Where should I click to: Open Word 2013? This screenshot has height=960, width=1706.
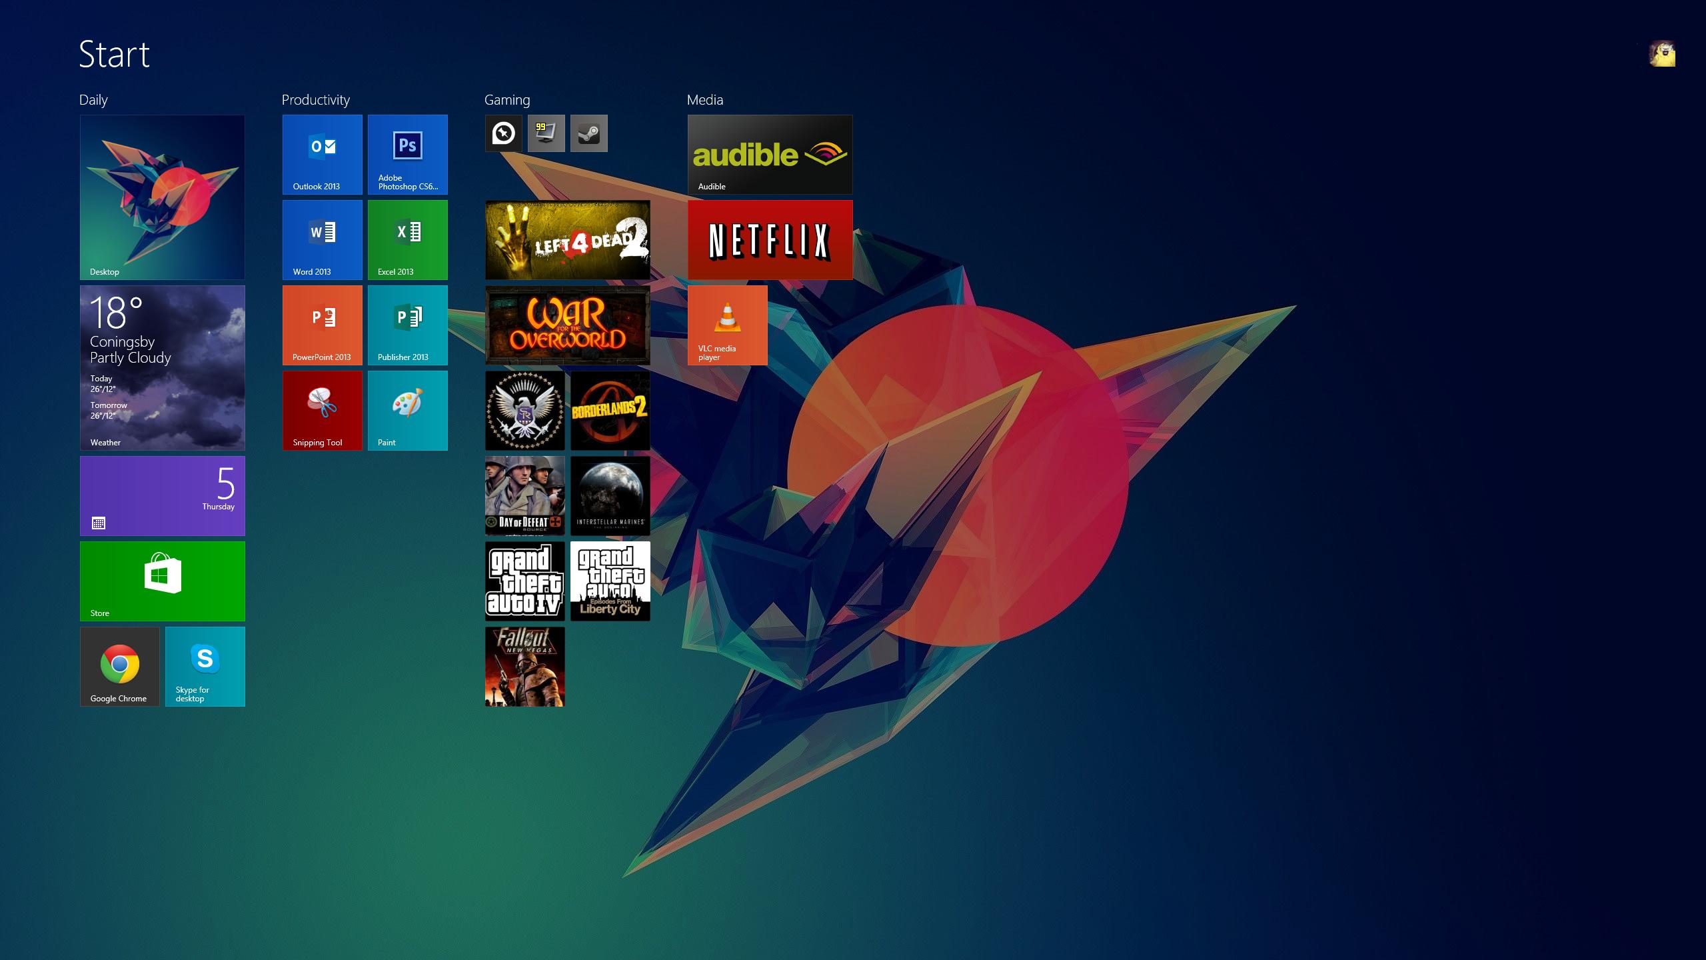coord(322,240)
